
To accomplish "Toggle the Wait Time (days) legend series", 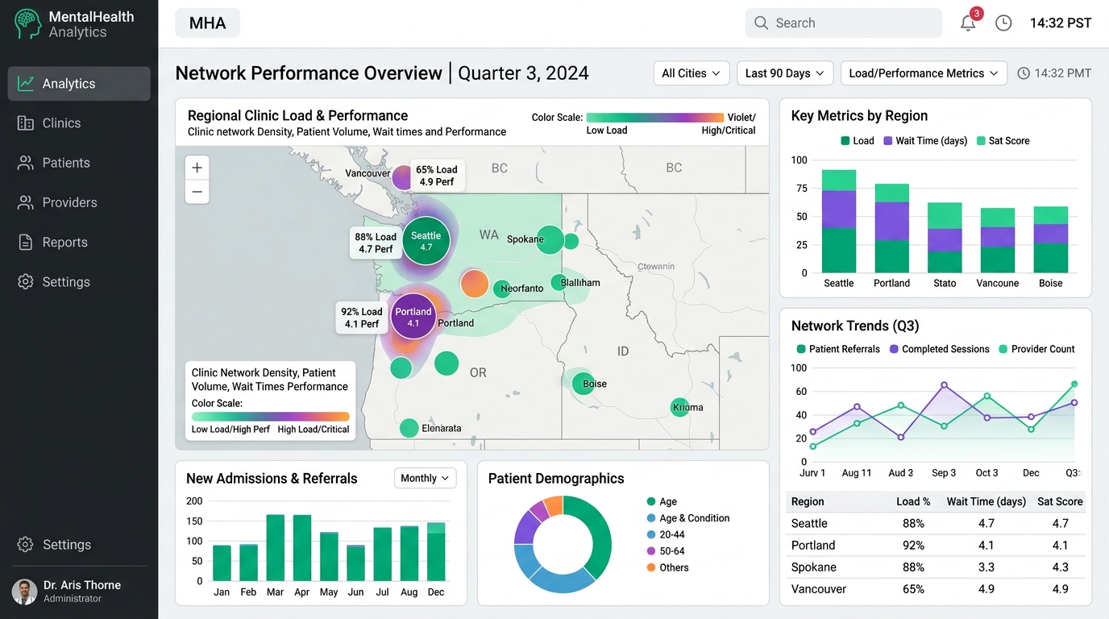I will pos(925,140).
